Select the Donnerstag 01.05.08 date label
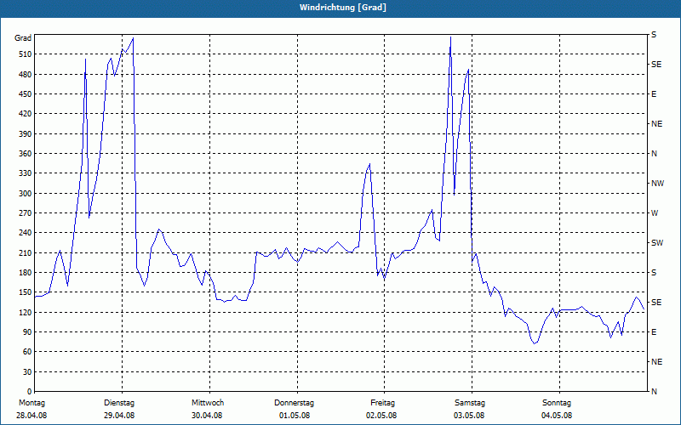The image size is (681, 425). click(295, 409)
